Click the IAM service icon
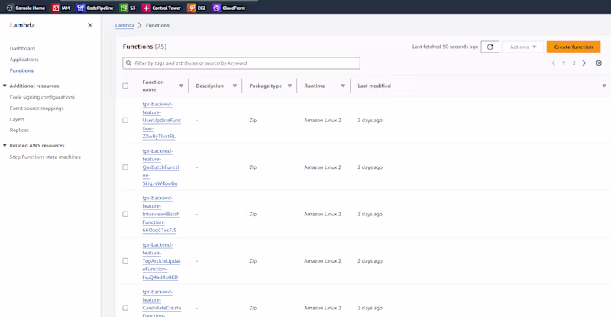The width and height of the screenshot is (611, 317). pyautogui.click(x=56, y=8)
